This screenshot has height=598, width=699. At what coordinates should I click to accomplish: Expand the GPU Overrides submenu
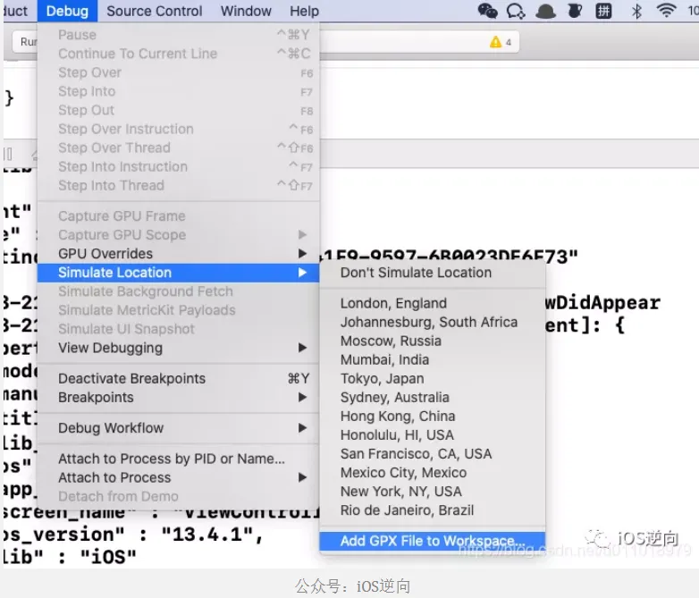[178, 254]
